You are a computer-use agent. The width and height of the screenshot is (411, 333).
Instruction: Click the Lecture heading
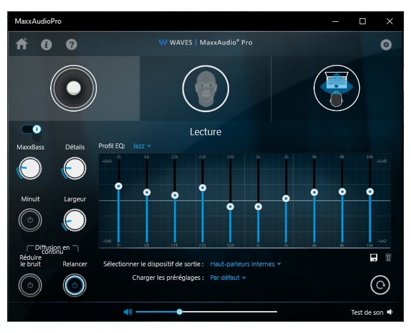206,132
